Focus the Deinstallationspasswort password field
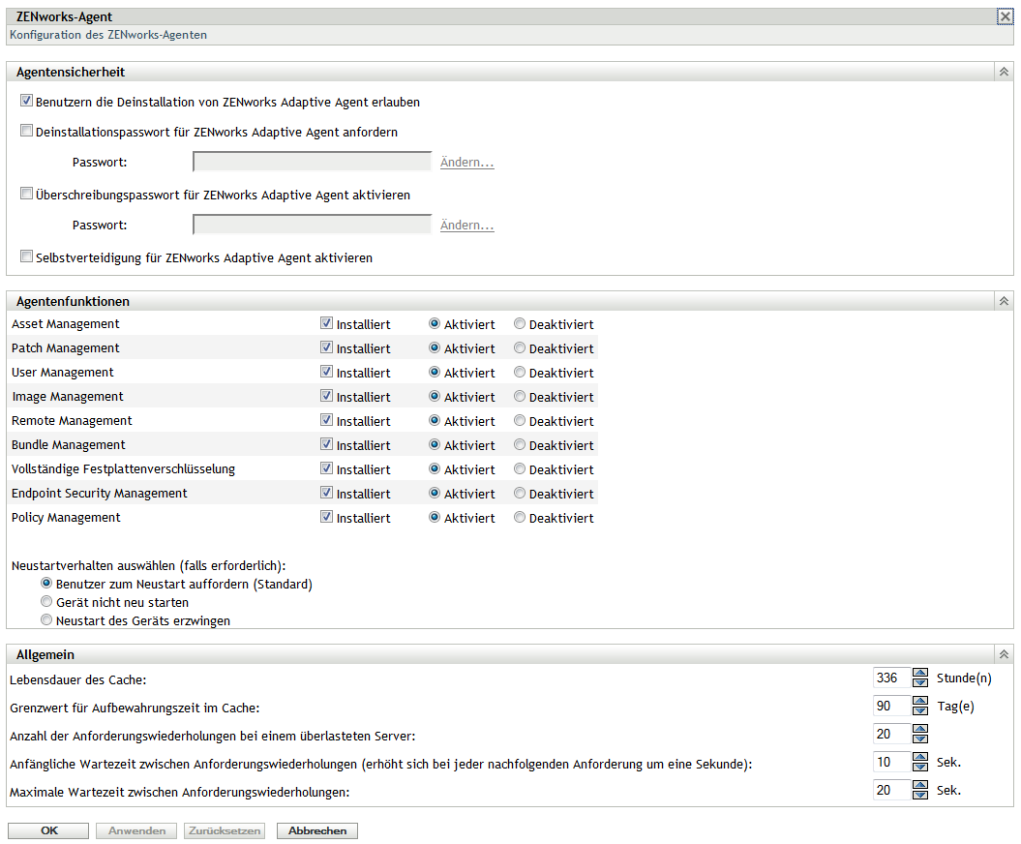 (x=312, y=162)
